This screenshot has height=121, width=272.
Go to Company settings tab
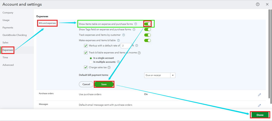pyautogui.click(x=8, y=13)
